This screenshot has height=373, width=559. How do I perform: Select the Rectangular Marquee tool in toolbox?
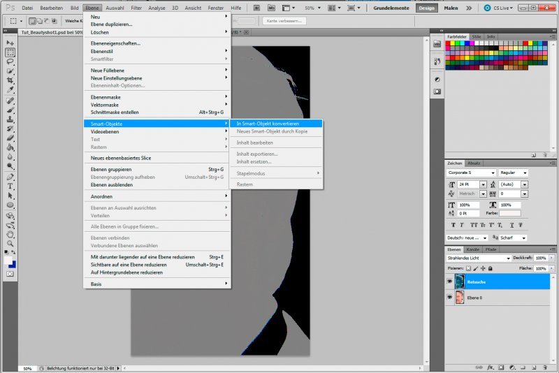tap(10, 52)
